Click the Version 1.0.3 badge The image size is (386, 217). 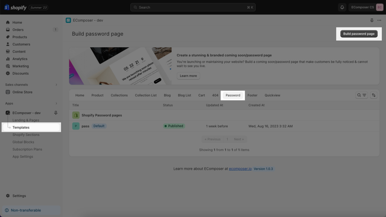click(x=263, y=169)
